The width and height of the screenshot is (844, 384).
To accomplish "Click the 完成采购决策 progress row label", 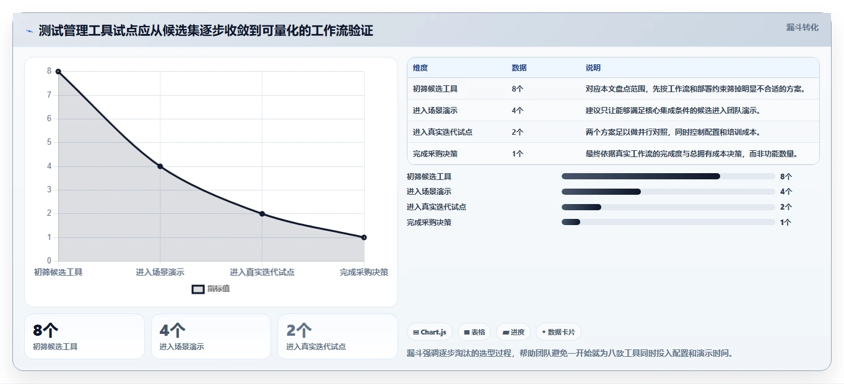I will (429, 222).
